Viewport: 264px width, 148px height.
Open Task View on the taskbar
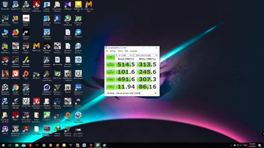coord(10,145)
